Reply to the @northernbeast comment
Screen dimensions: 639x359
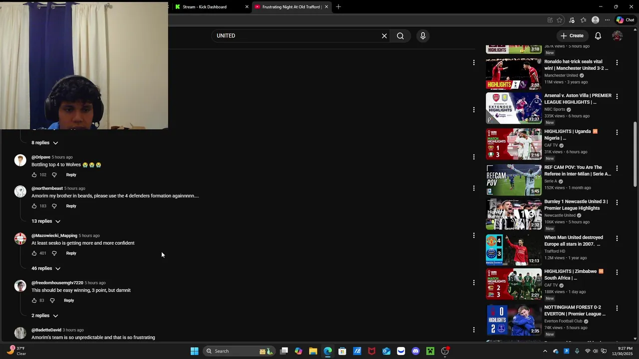(x=71, y=206)
